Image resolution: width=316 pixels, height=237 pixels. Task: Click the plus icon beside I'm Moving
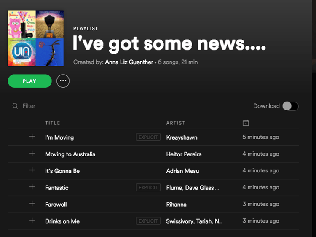pyautogui.click(x=32, y=137)
